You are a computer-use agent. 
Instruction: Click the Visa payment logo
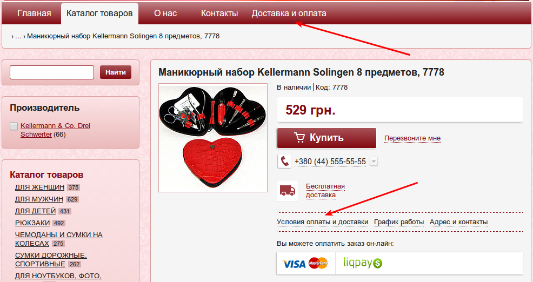(x=294, y=264)
